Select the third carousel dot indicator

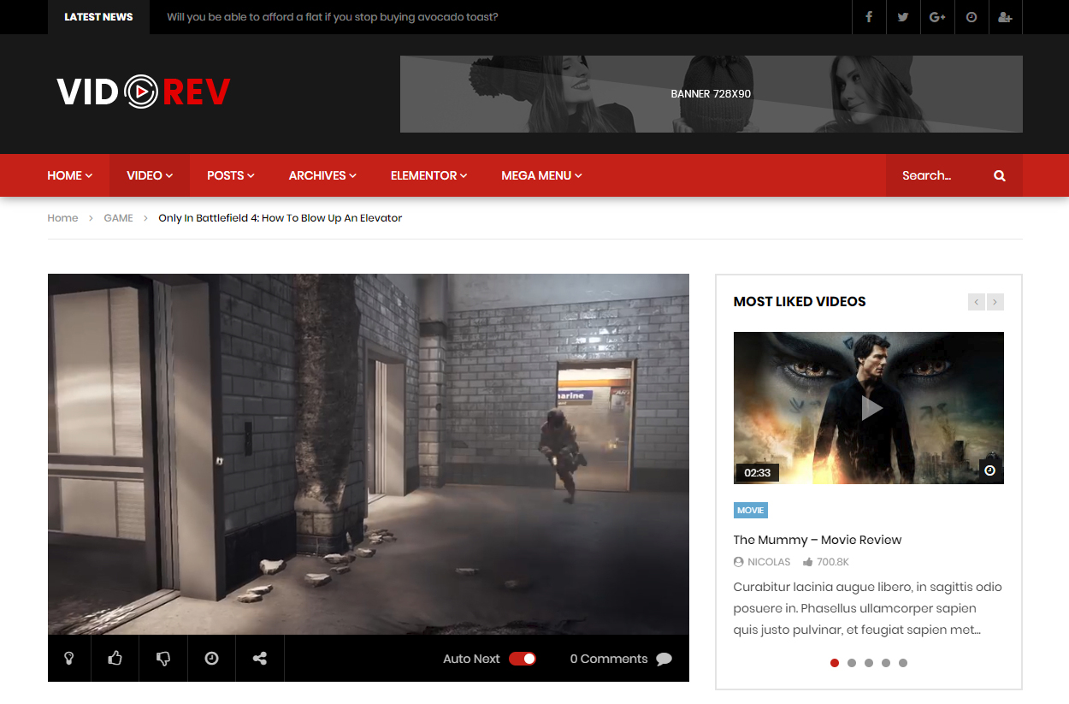(869, 663)
